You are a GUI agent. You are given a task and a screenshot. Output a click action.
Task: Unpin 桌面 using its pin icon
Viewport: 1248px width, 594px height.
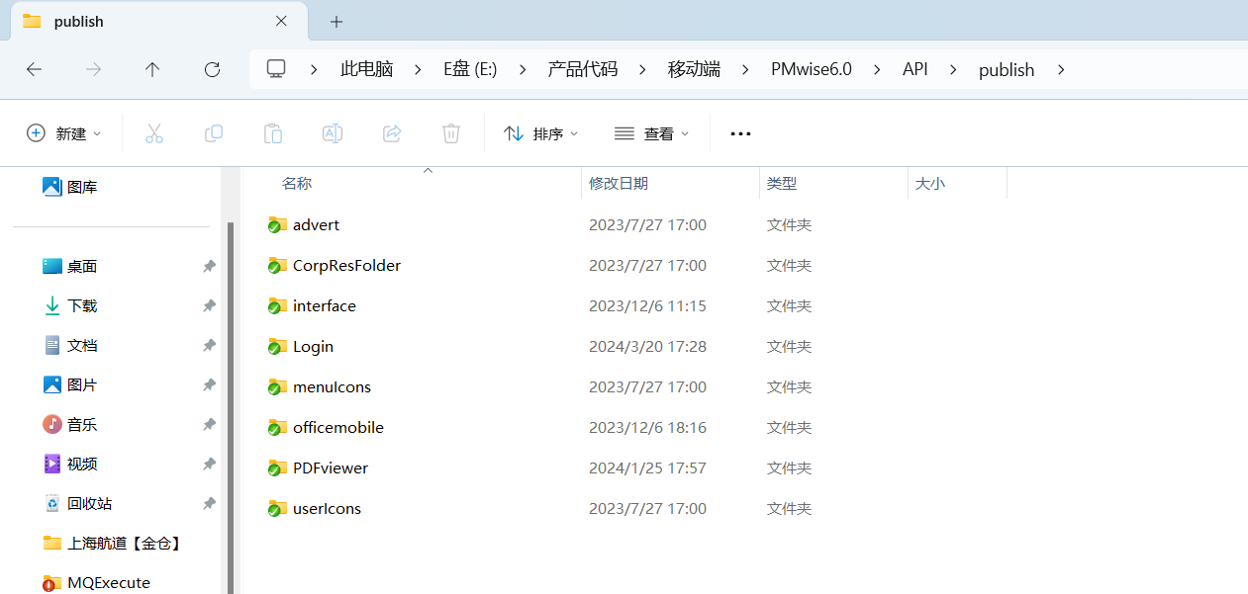(x=209, y=266)
